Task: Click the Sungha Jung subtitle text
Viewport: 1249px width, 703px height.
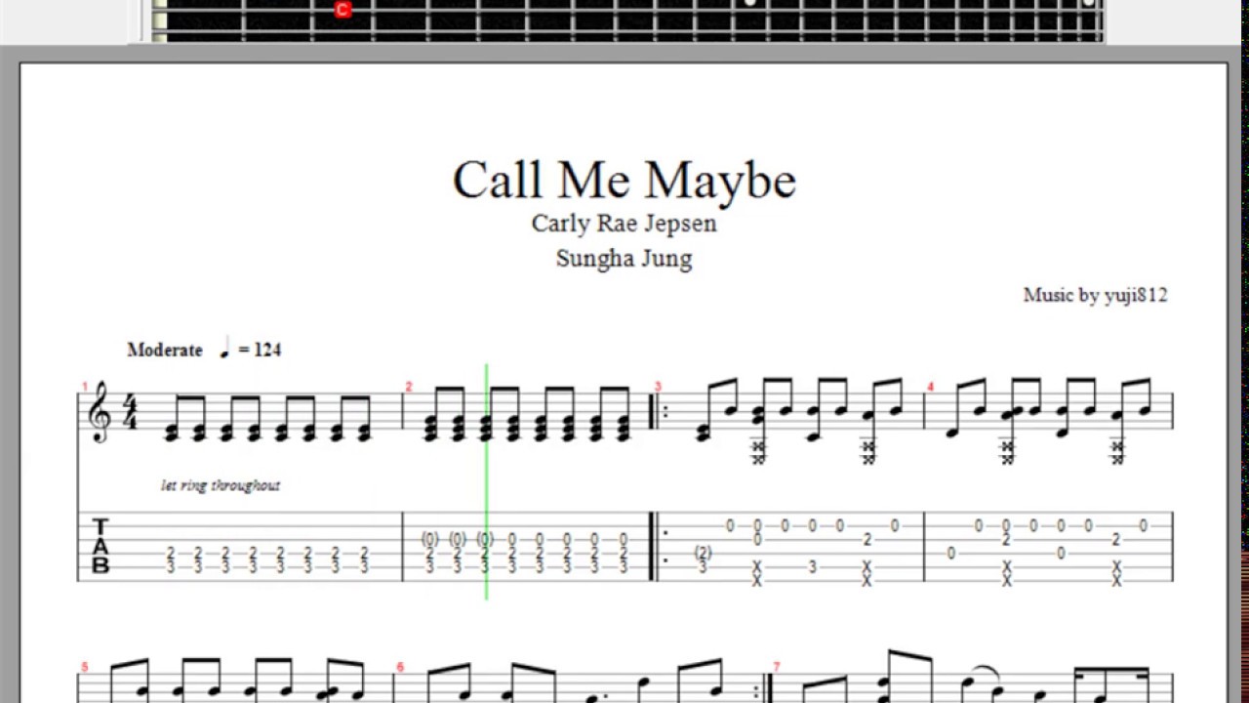Action: point(624,259)
